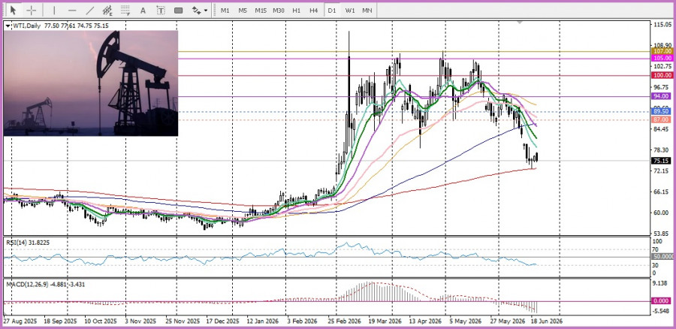Viewport: 676px width, 329px height.
Task: Select the cursor arrow tool
Action: coord(13,10)
